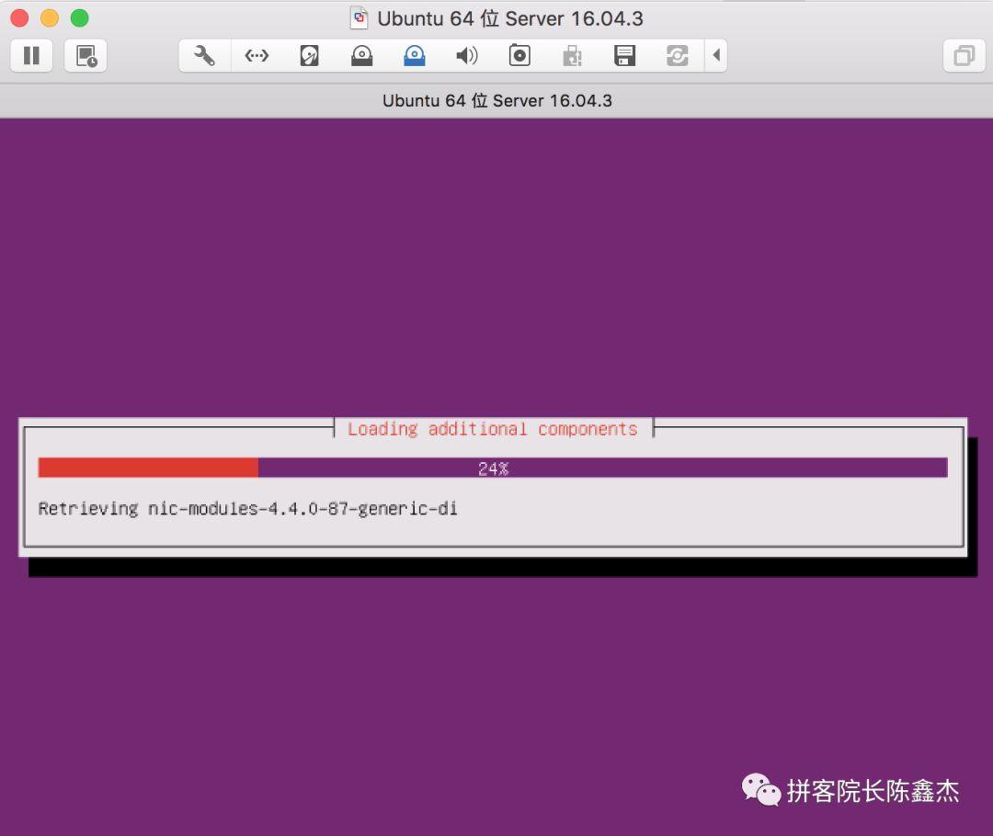Image resolution: width=993 pixels, height=836 pixels.
Task: Open the sound adapter speaker icon
Action: (467, 55)
